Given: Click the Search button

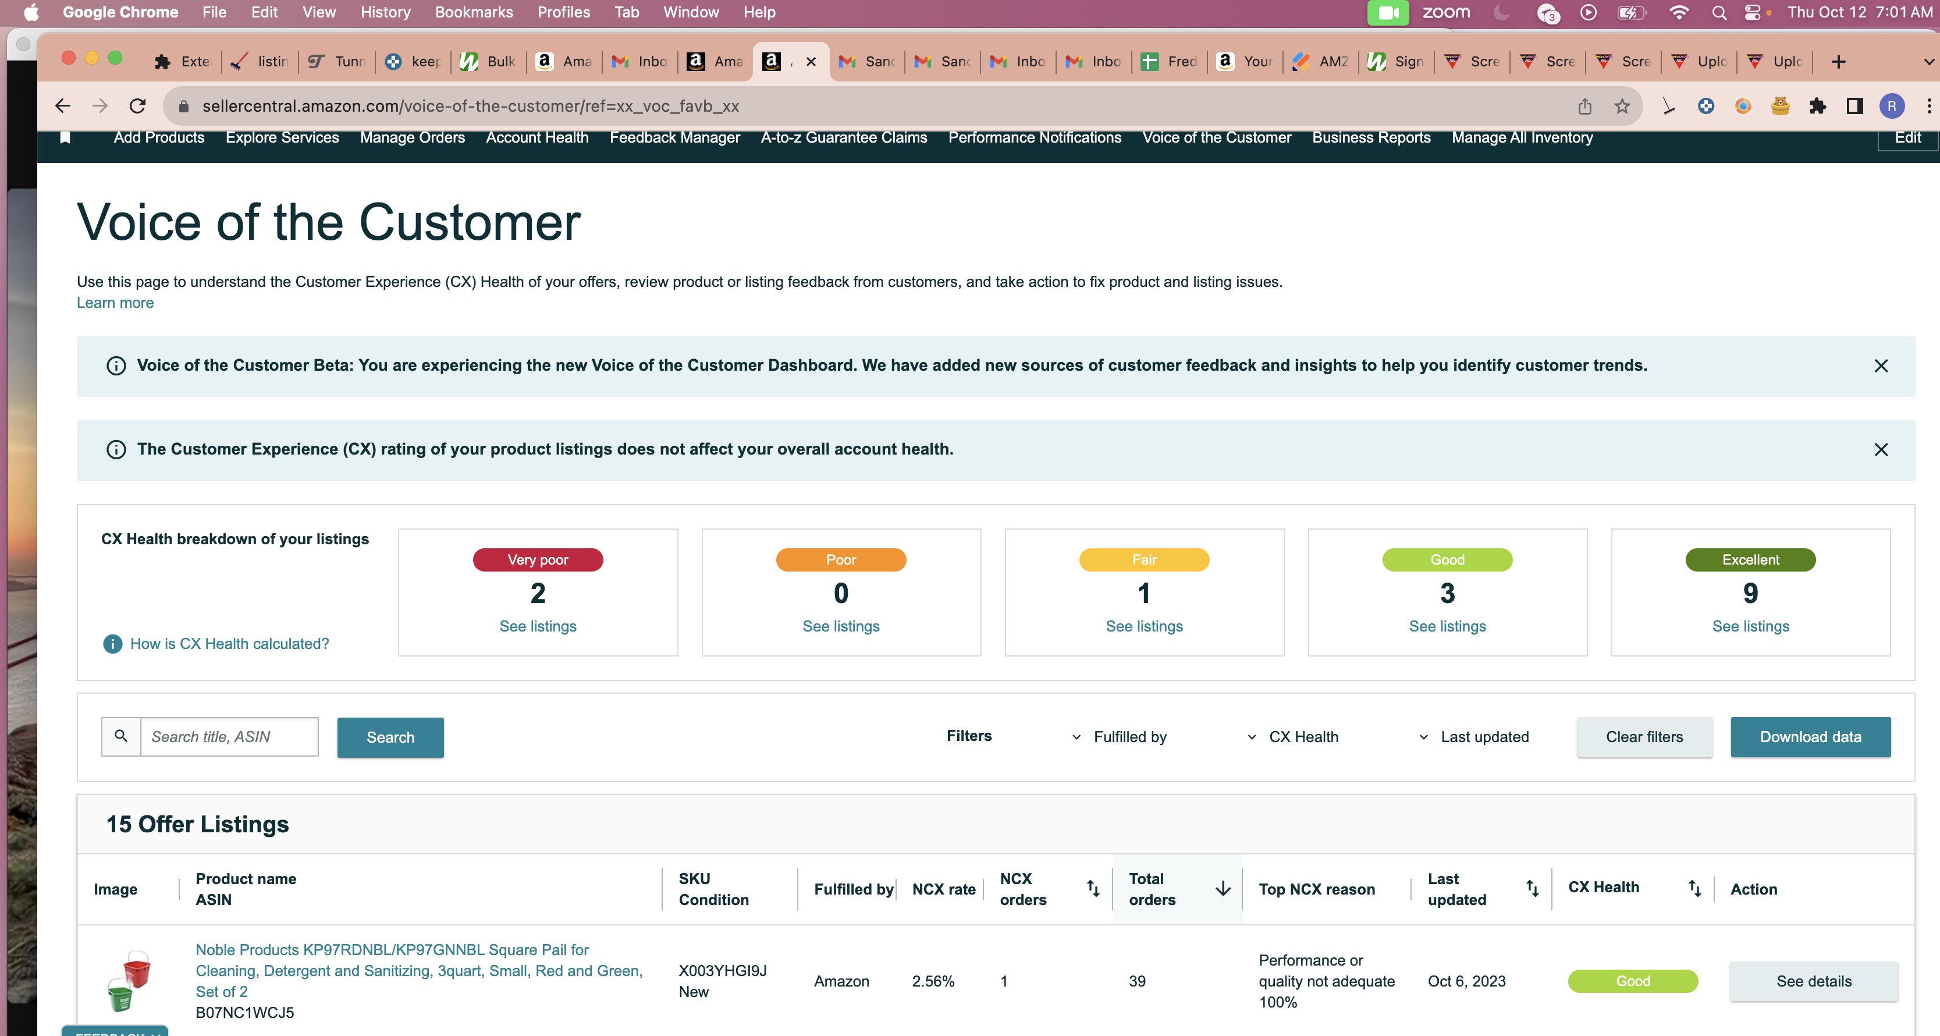Looking at the screenshot, I should tap(390, 737).
